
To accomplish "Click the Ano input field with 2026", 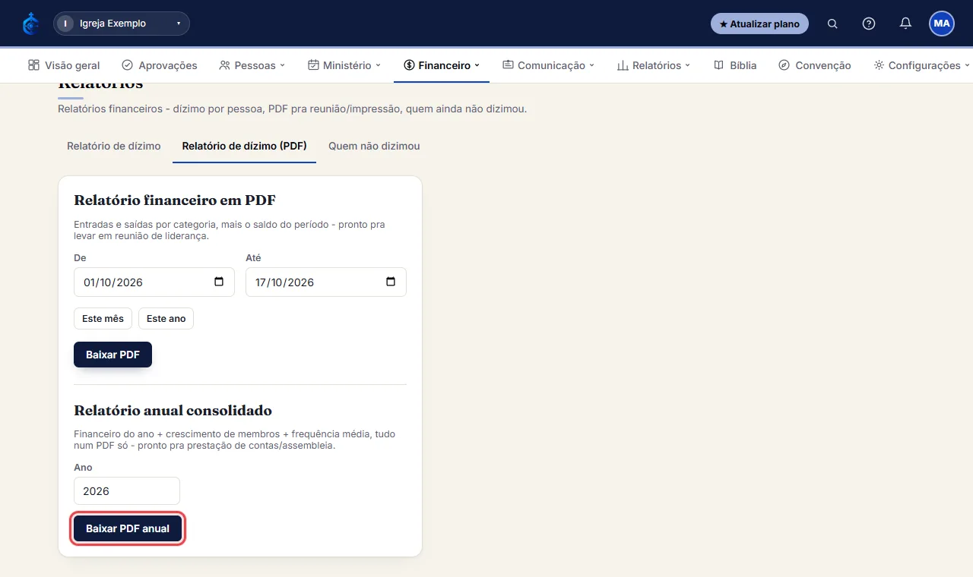I will (x=127, y=491).
